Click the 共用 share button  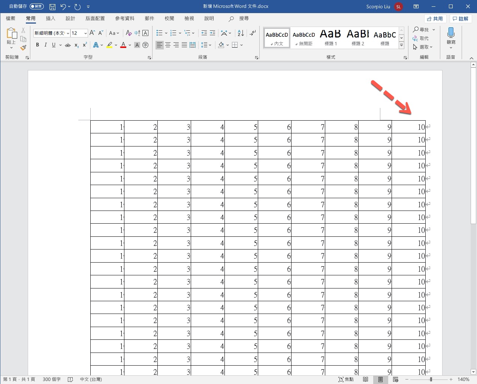coord(435,19)
